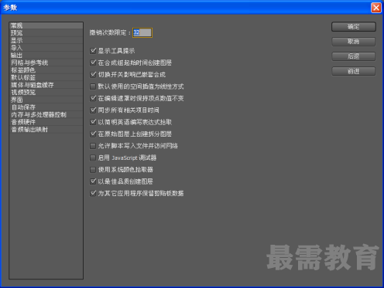Image resolution: width=384 pixels, height=288 pixels.
Task: Go to 音频硬件 settings
Action: 46,122
